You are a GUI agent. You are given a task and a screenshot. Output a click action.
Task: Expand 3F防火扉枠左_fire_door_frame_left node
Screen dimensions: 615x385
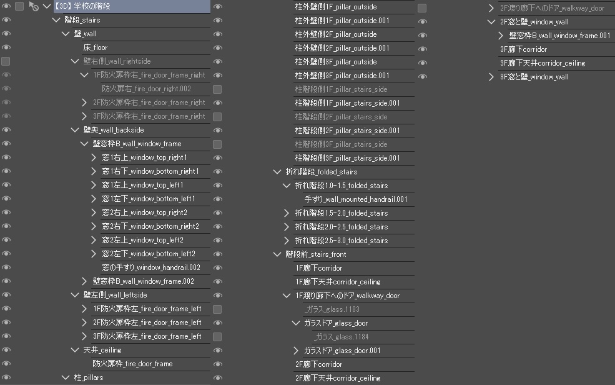pyautogui.click(x=84, y=336)
